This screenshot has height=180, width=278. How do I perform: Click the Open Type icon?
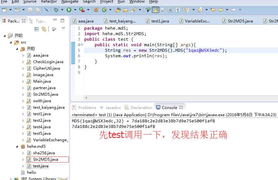tap(118, 10)
